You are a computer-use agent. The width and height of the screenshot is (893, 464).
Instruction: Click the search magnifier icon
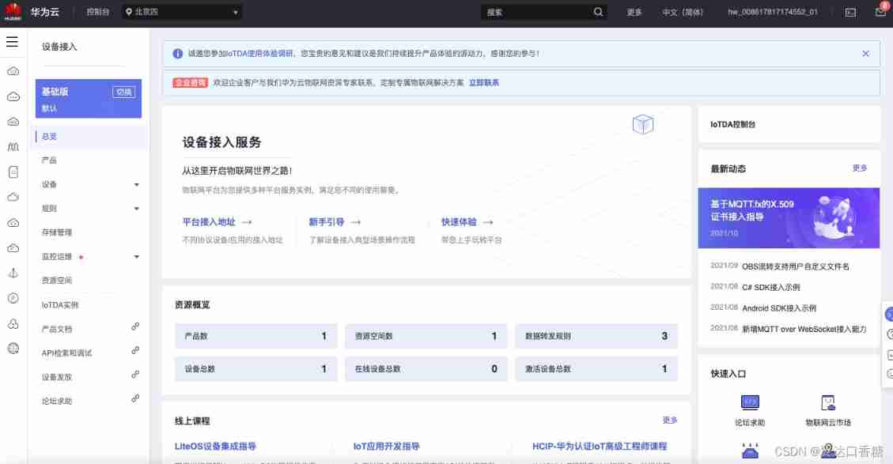tap(599, 12)
